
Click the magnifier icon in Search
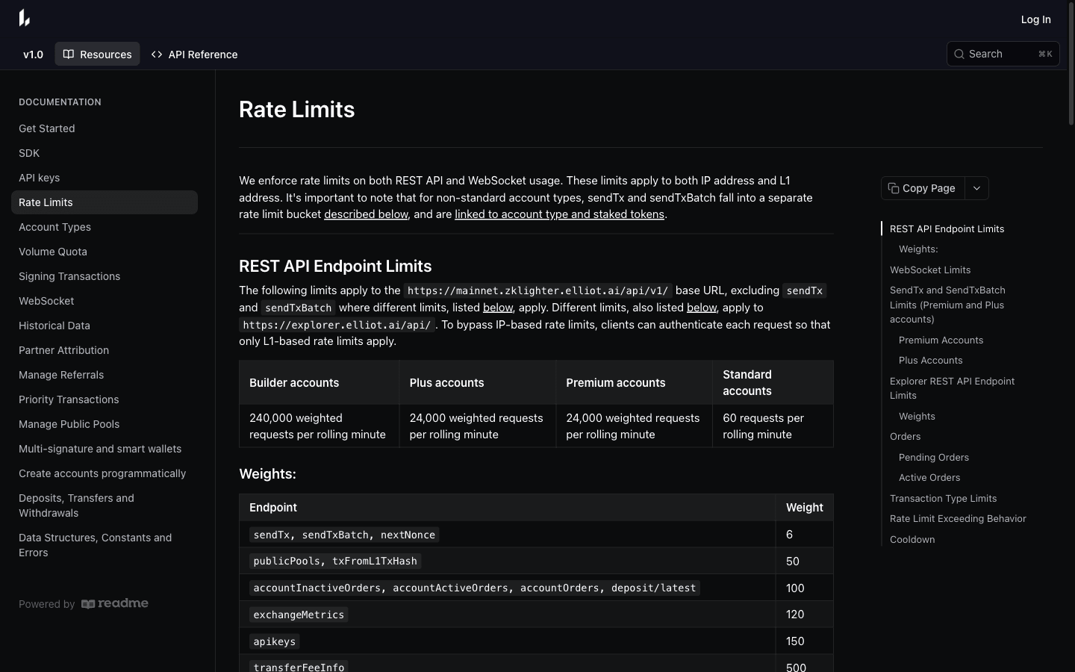959,54
